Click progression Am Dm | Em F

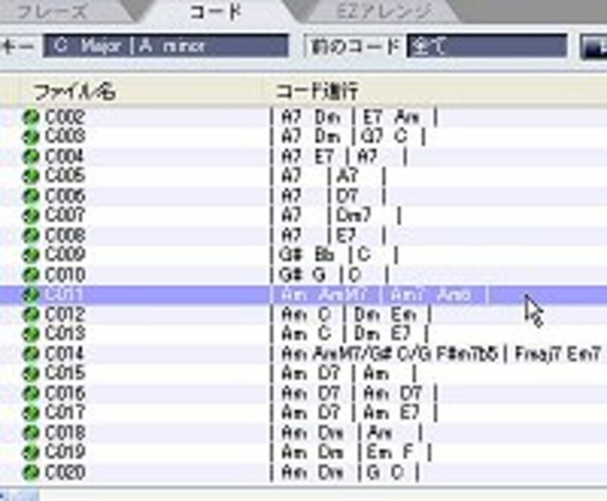(351, 452)
